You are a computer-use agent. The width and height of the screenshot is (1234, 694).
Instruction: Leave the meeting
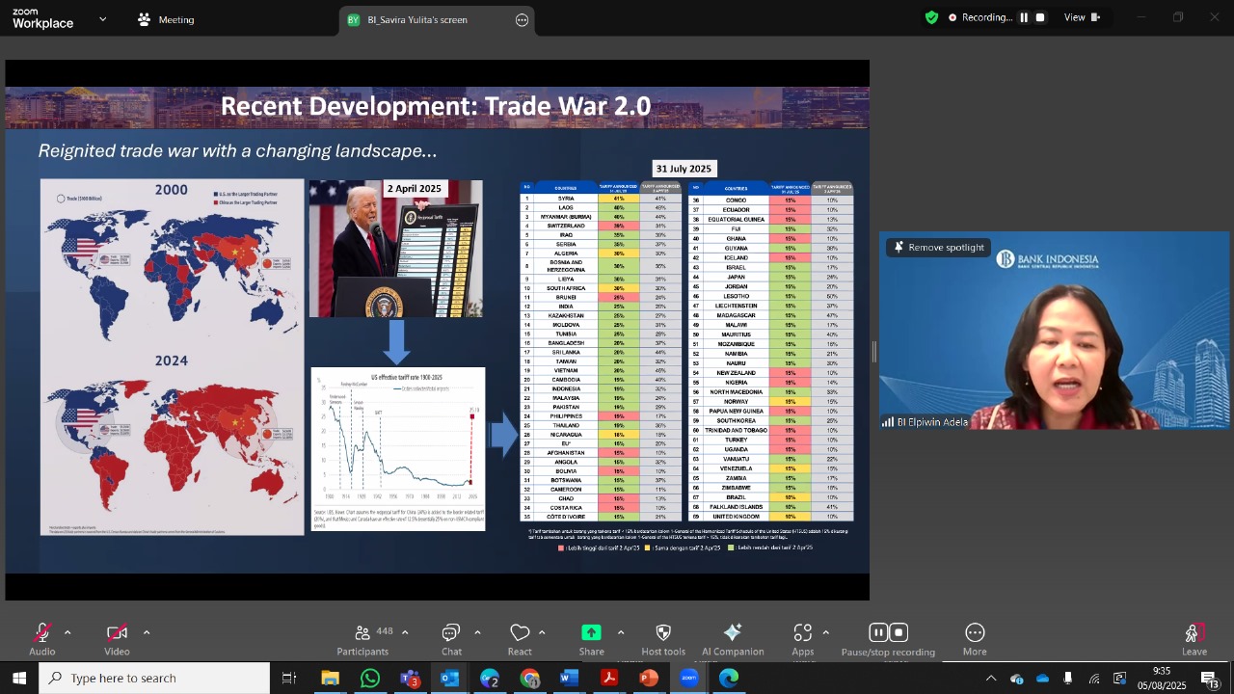pyautogui.click(x=1194, y=639)
